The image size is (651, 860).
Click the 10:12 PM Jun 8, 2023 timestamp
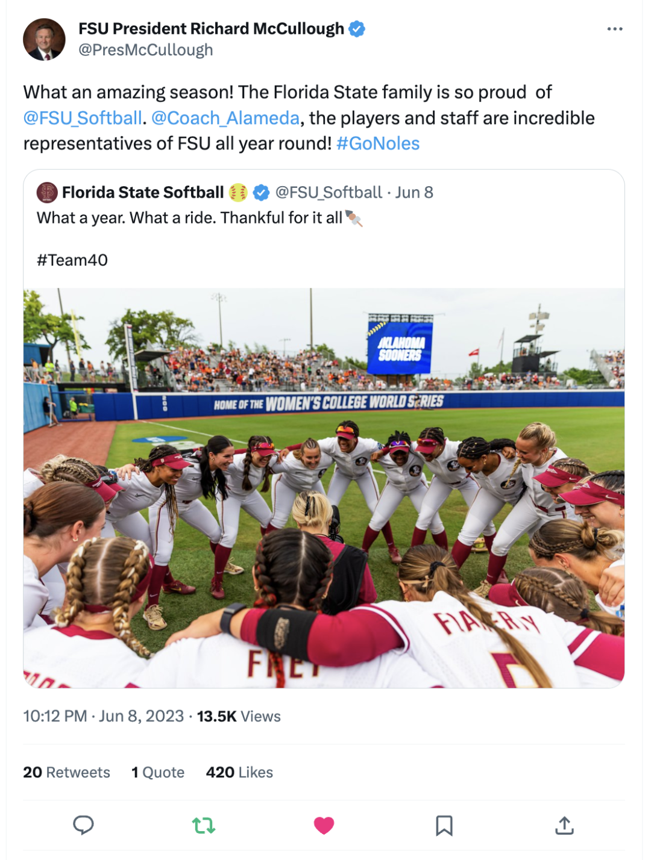[103, 716]
